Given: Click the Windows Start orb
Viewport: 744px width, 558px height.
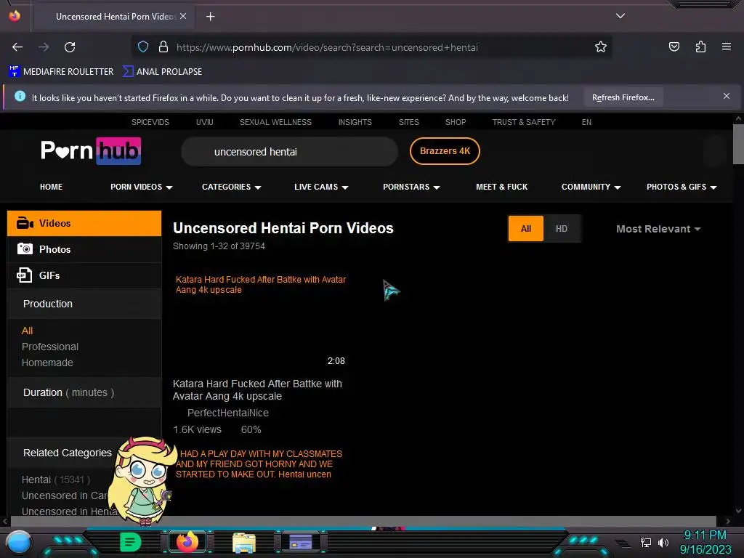Looking at the screenshot, I should point(19,542).
